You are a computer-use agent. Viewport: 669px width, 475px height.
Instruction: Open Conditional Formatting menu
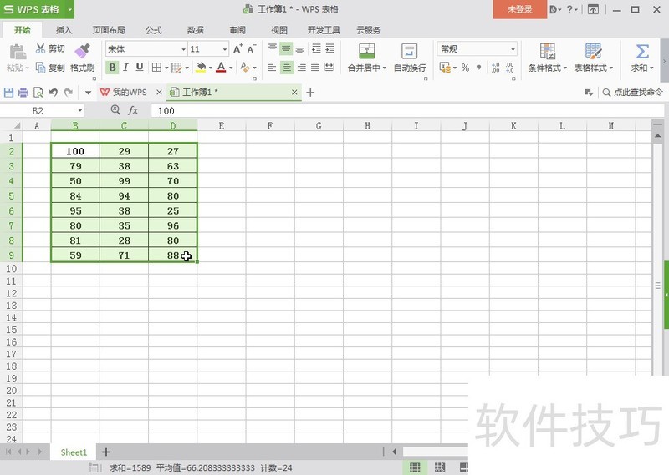548,58
